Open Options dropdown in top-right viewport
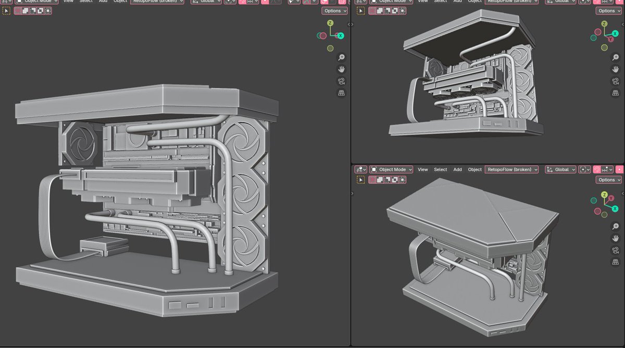625x348 pixels. [609, 10]
